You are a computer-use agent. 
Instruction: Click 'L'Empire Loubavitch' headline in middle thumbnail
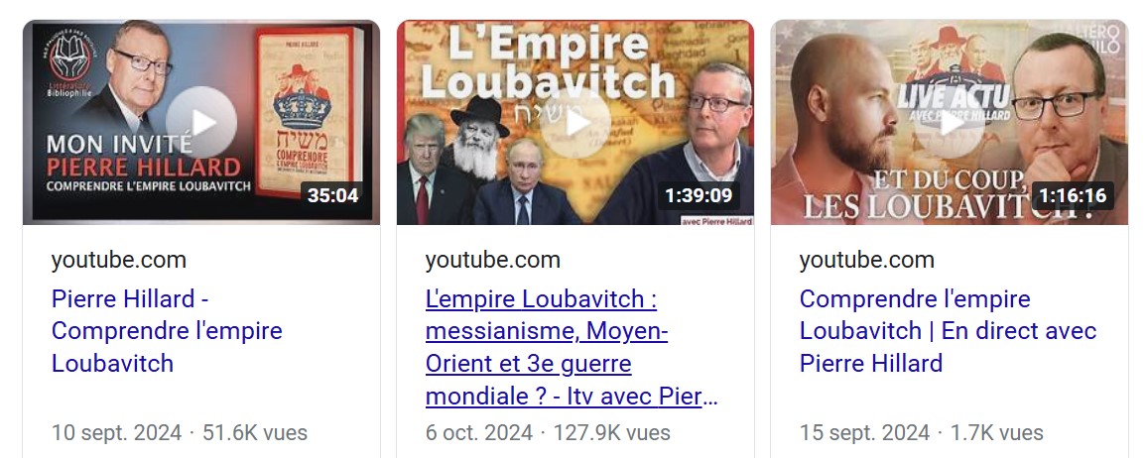[x=547, y=63]
